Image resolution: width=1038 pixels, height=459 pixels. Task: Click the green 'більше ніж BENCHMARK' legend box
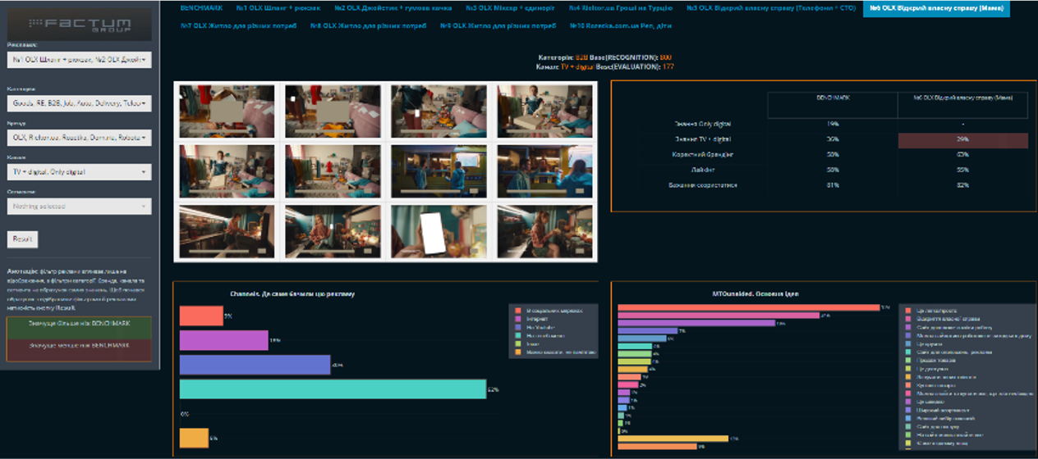pos(79,327)
